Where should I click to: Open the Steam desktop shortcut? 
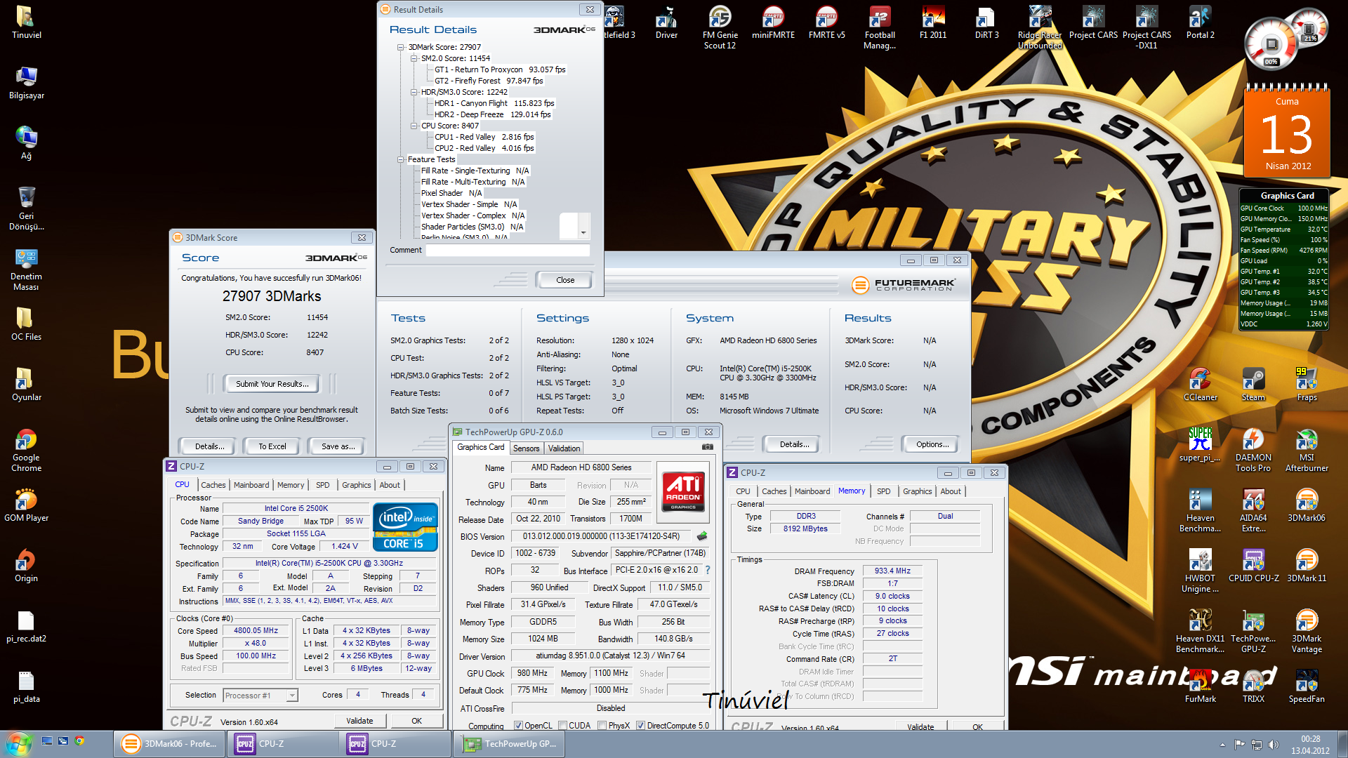[1253, 384]
